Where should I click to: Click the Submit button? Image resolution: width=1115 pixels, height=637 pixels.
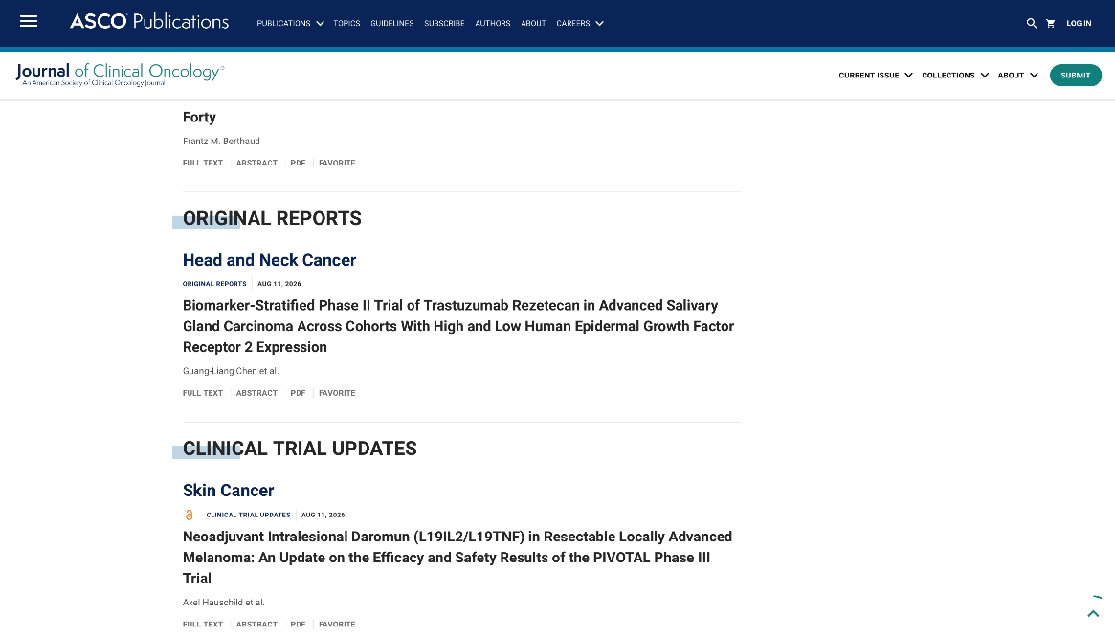(1075, 76)
